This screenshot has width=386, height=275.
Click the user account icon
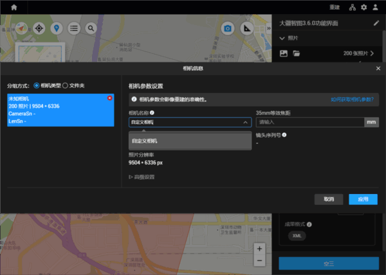pos(376,7)
